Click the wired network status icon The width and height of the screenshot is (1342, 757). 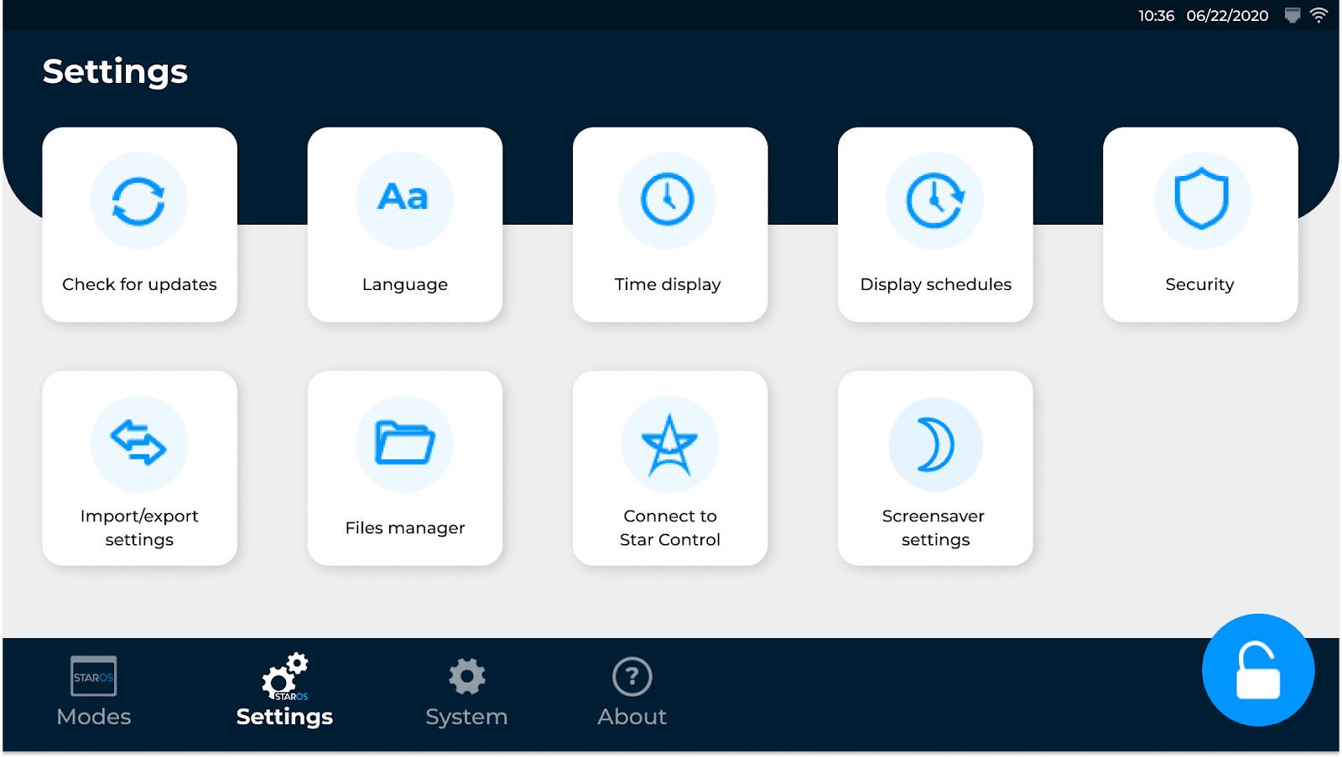1293,15
